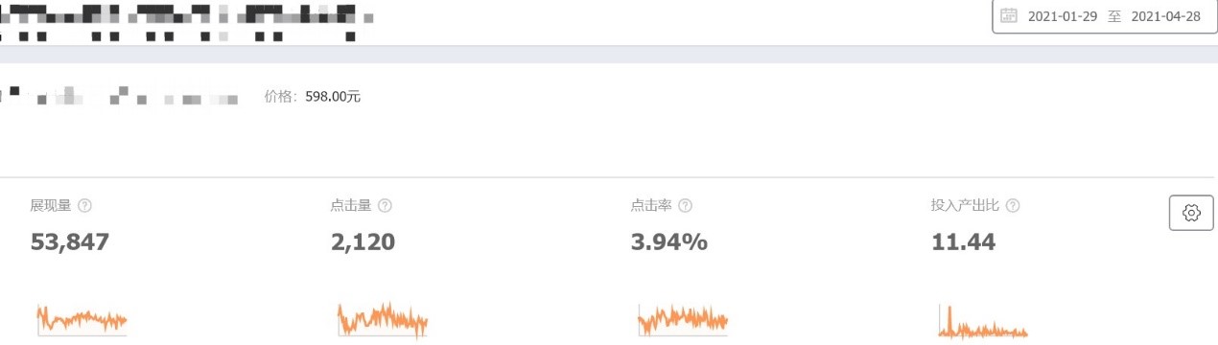Open the 展现量 trend sparkline chart
The width and height of the screenshot is (1218, 345).
[x=82, y=319]
